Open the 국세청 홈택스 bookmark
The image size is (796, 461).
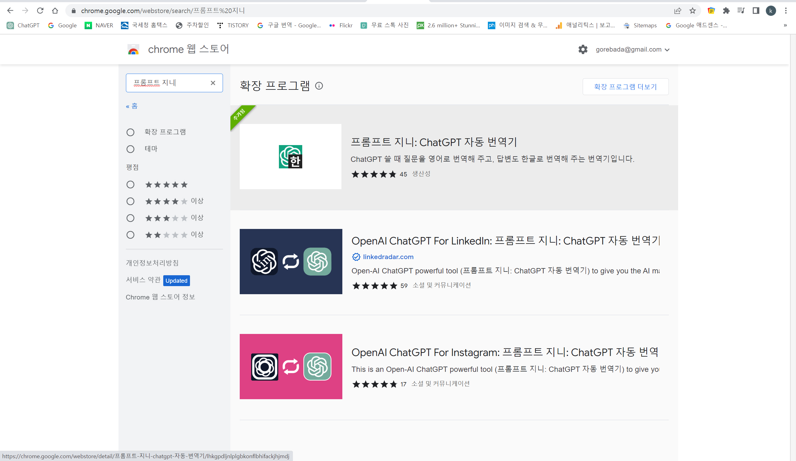[144, 25]
